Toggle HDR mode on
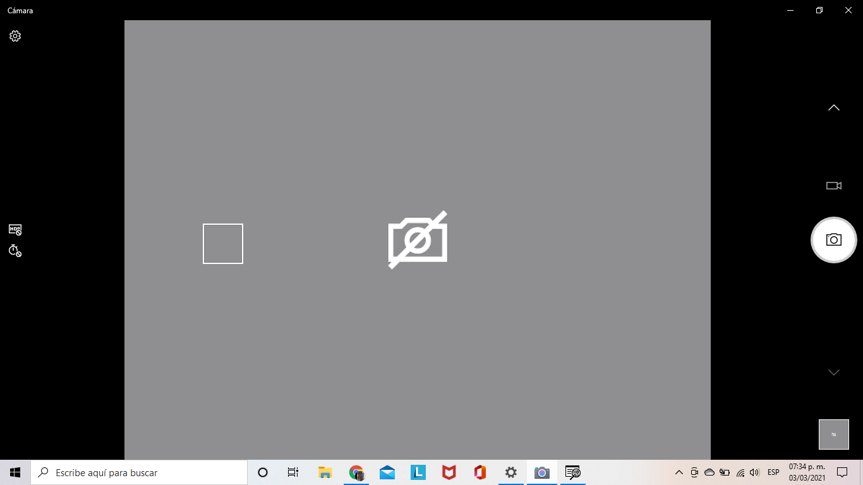 15,229
